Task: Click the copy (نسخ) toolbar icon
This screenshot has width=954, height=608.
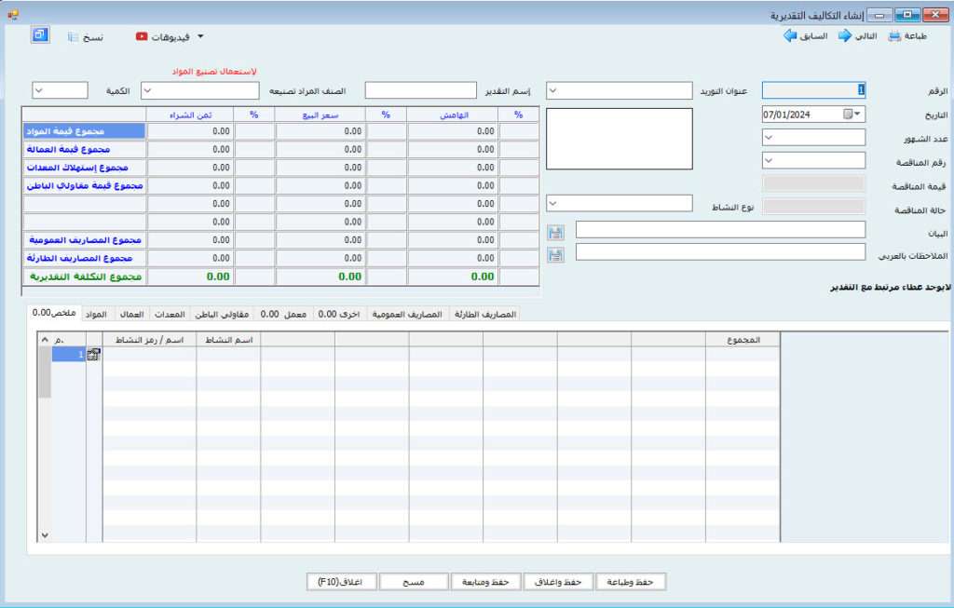Action: tap(74, 37)
